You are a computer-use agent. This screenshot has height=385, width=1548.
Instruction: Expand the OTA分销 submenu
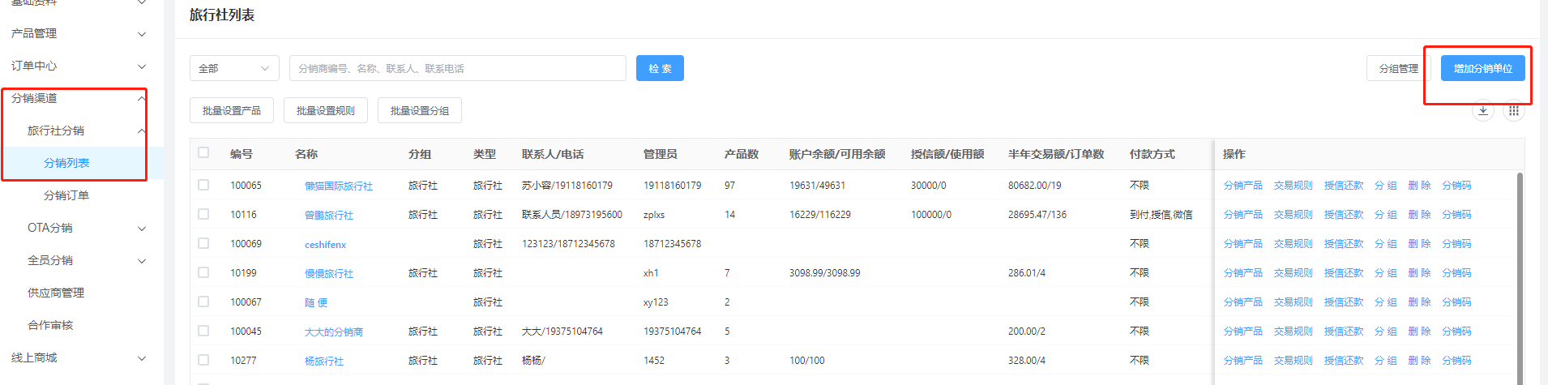[x=85, y=228]
